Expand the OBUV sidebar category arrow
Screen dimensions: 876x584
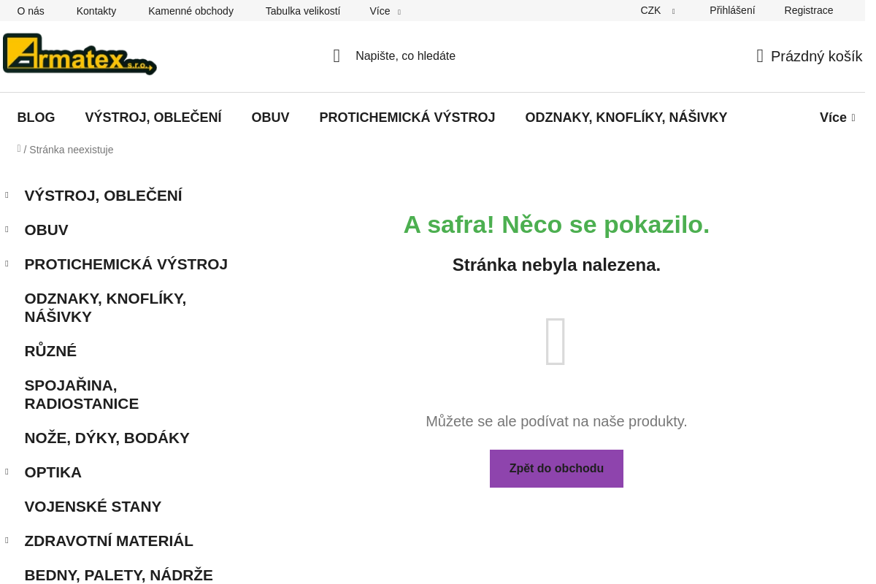click(7, 229)
